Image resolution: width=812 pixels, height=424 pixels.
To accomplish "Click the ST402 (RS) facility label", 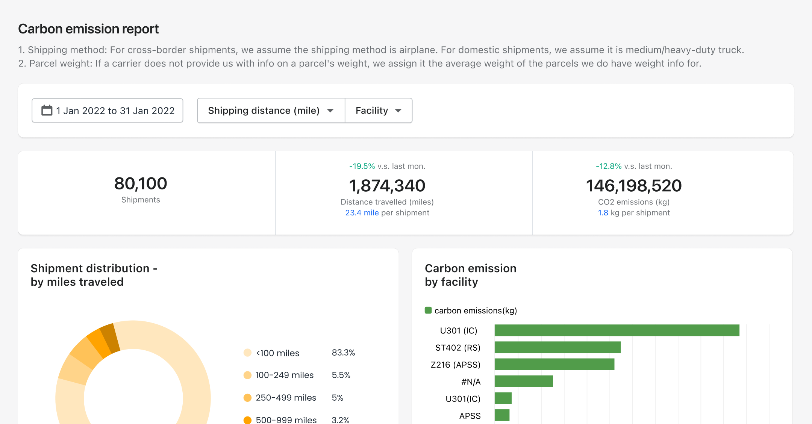I will 458,348.
